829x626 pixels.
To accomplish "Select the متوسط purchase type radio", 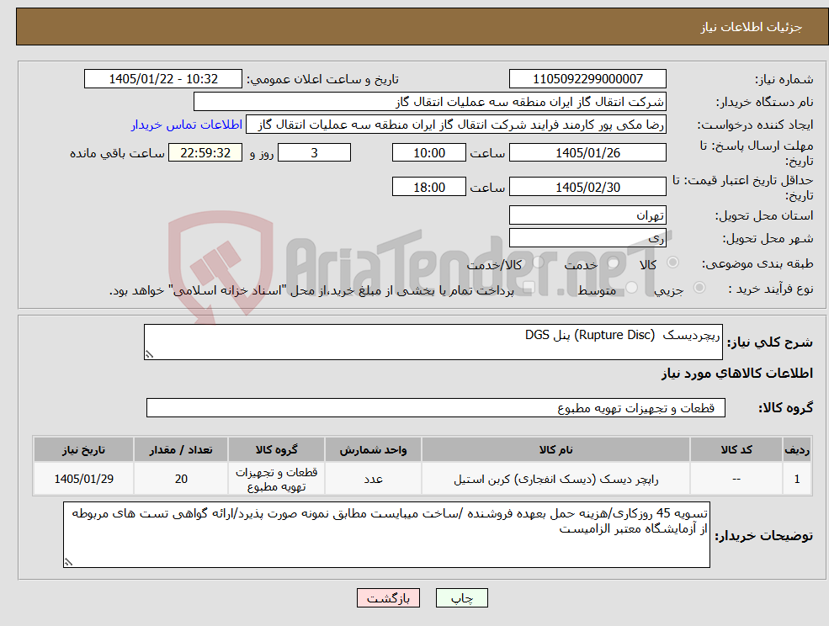I will [x=631, y=288].
